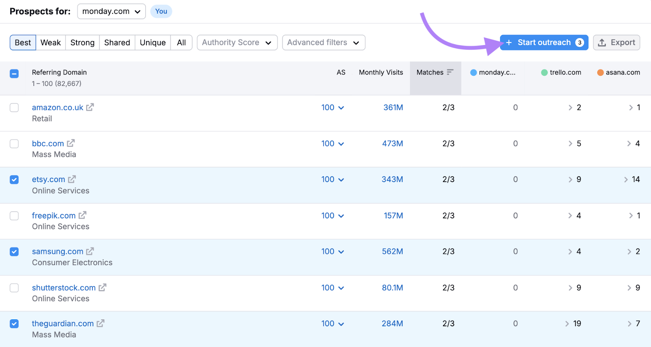
Task: Expand asana.com backlinks arrow for samsung.com
Action: click(x=629, y=251)
